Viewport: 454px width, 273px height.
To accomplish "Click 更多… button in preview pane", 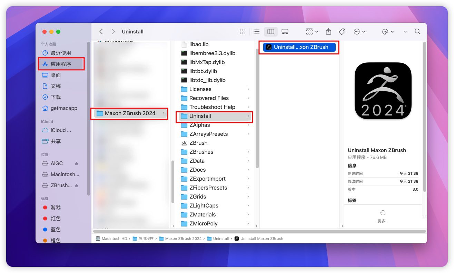I will [x=383, y=216].
